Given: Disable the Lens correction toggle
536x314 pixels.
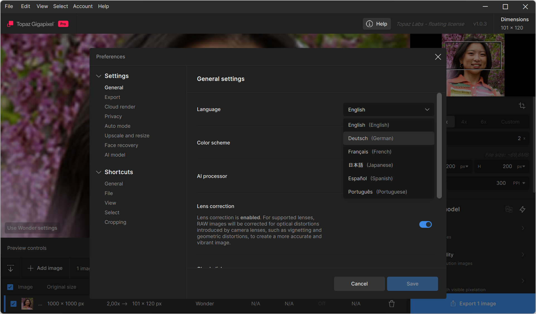Looking at the screenshot, I should 425,225.
